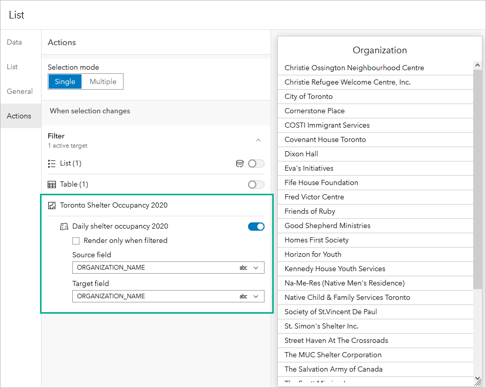486x388 pixels.
Task: Select Eva's Initiatives
Action: [375, 168]
